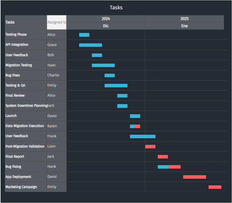Select assignee Liam

(x=51, y=146)
